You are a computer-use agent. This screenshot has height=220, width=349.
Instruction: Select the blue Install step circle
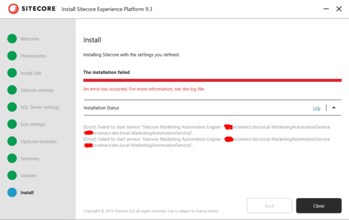coord(12,192)
